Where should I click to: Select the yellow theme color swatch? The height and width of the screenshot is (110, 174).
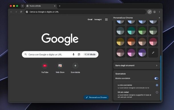(120, 42)
